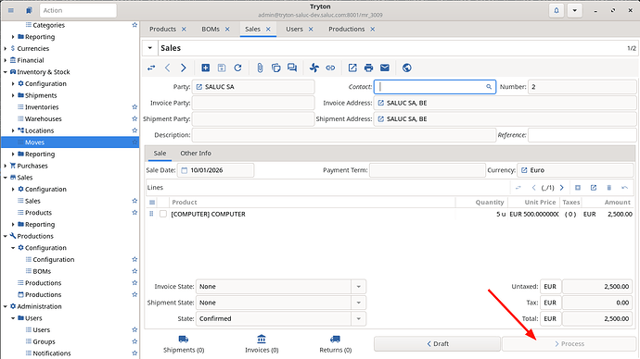
Task: Click the favorites bookmark icon in header
Action: coord(29,10)
